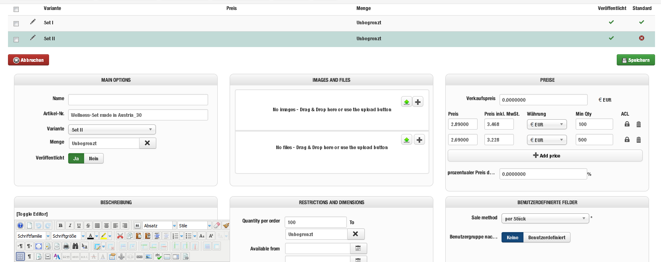Clear the quantity To Unbegrenzt value with X

(x=356, y=234)
